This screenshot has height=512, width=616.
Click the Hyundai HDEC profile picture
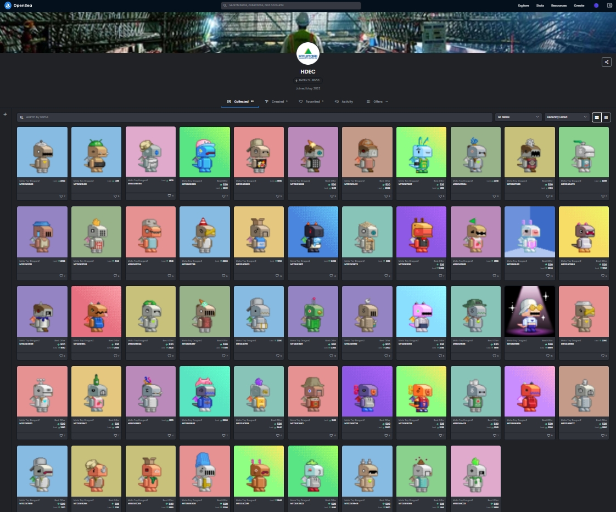[307, 53]
